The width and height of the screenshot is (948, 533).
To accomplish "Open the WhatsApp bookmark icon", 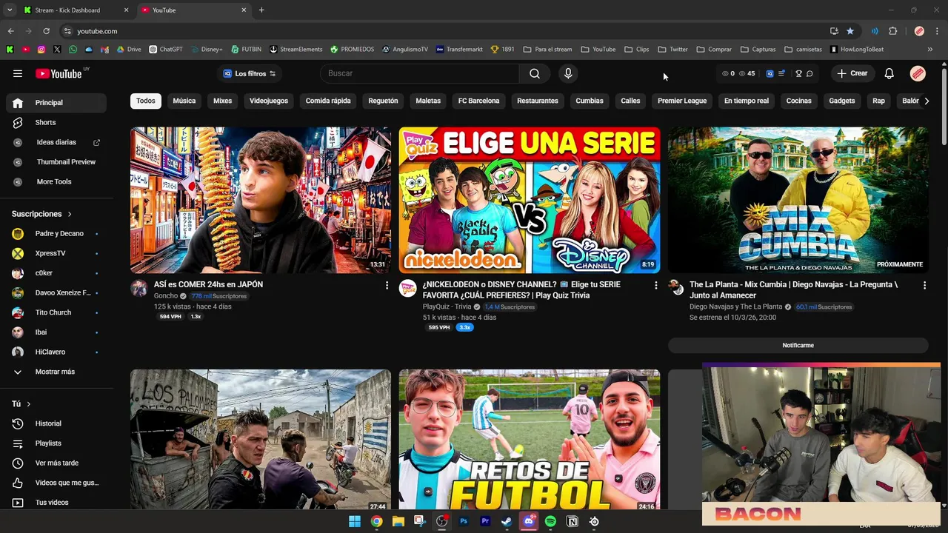I will (x=73, y=50).
